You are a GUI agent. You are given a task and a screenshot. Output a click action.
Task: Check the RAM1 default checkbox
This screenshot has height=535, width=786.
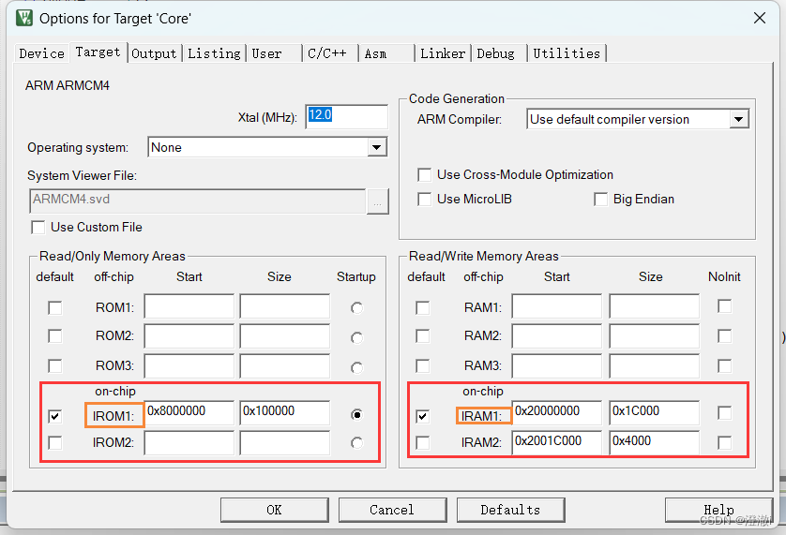coord(423,307)
